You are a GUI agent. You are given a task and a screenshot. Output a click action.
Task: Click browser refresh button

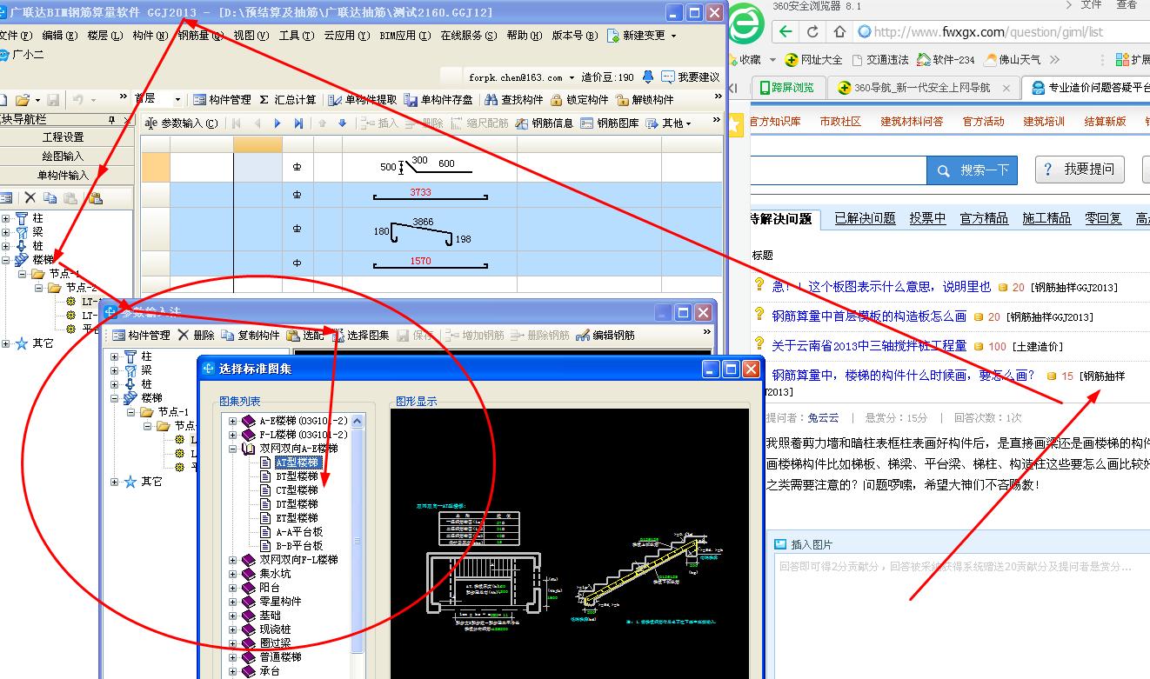tap(812, 32)
